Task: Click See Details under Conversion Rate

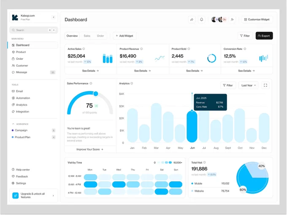Action: pyautogui.click(x=246, y=71)
